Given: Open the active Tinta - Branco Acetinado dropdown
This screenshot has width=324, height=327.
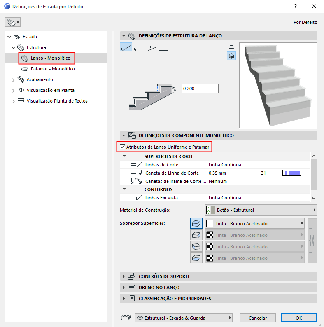Looking at the screenshot, I should click(254, 223).
